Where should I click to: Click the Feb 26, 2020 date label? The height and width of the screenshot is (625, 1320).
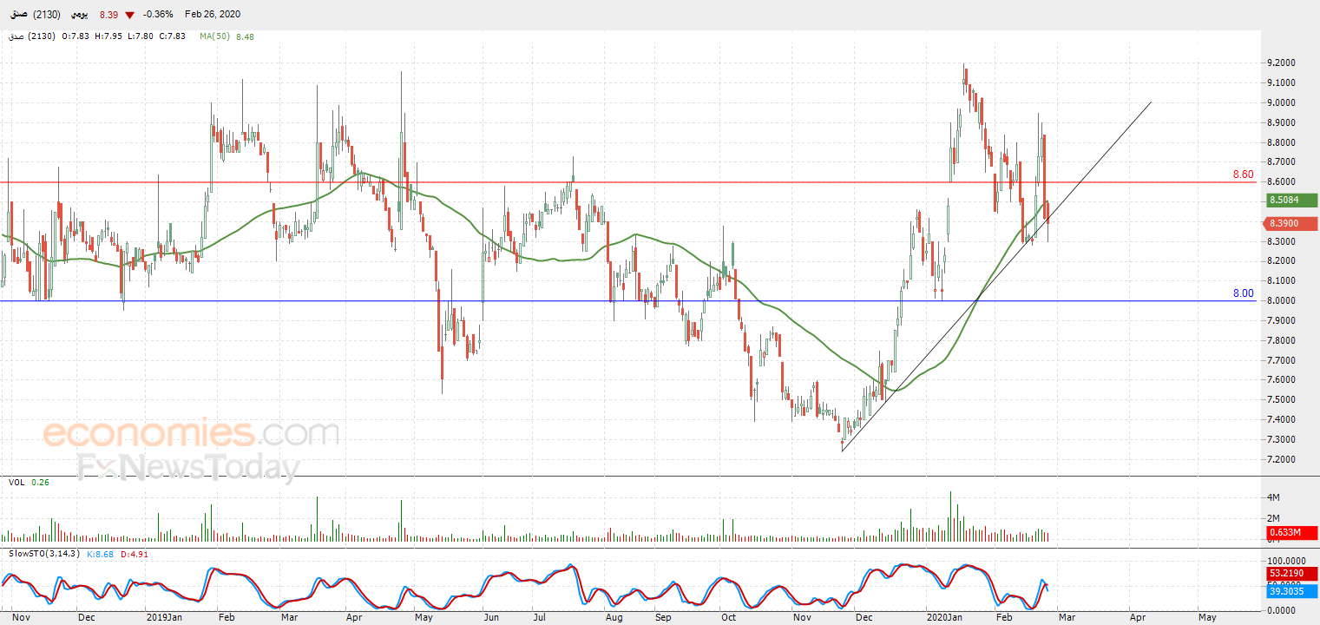[213, 15]
